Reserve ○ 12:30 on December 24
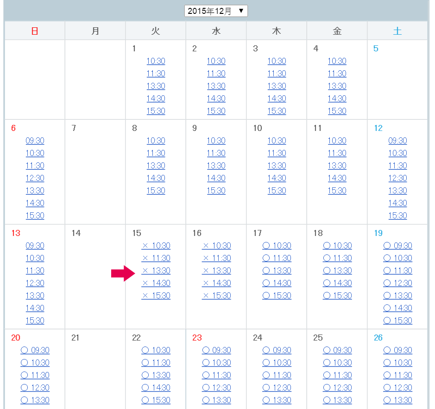The height and width of the screenshot is (409, 435). coord(277,387)
